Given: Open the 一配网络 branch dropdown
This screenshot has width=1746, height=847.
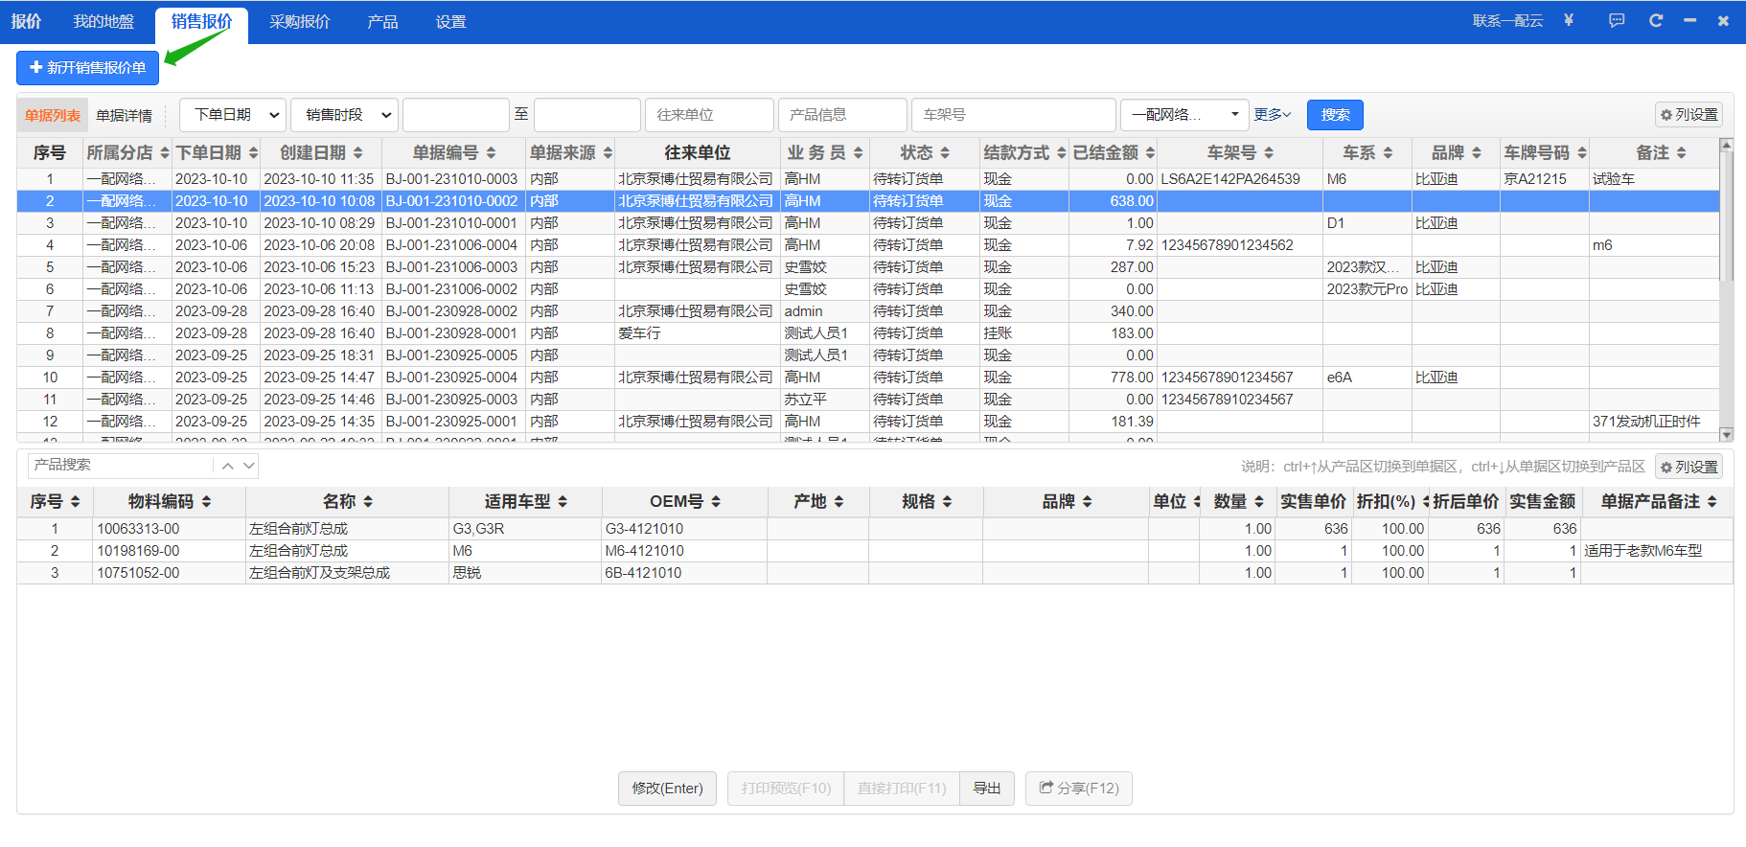Looking at the screenshot, I should (x=1184, y=115).
